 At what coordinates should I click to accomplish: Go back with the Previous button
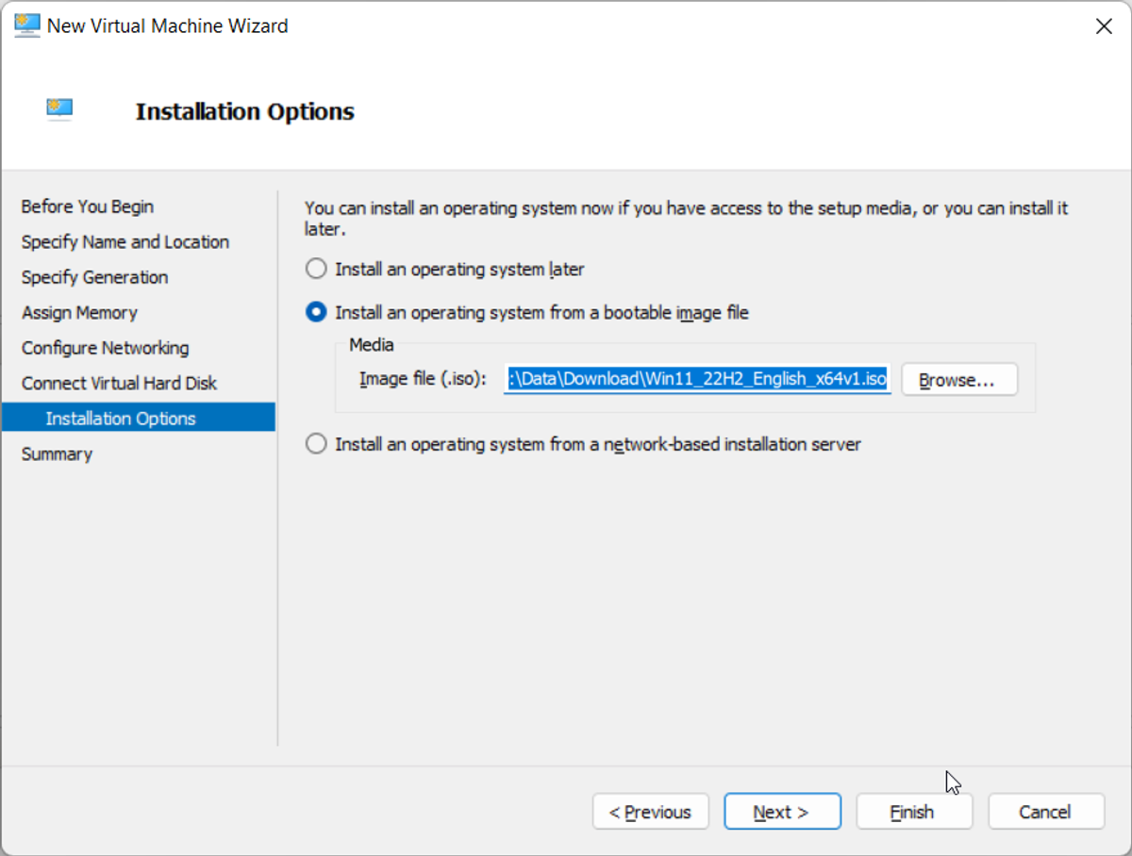(650, 812)
